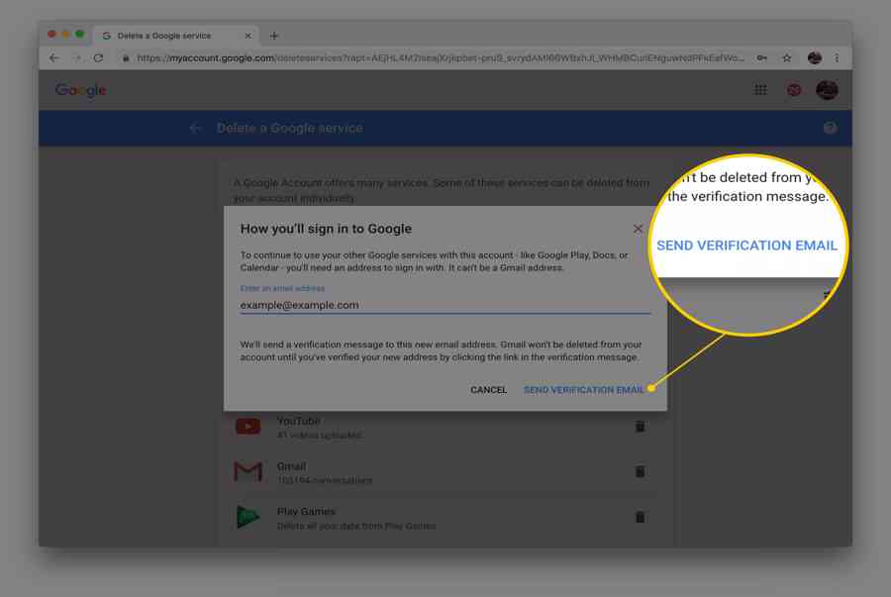Open the help question mark icon
Image resolution: width=891 pixels, height=597 pixels.
click(830, 128)
